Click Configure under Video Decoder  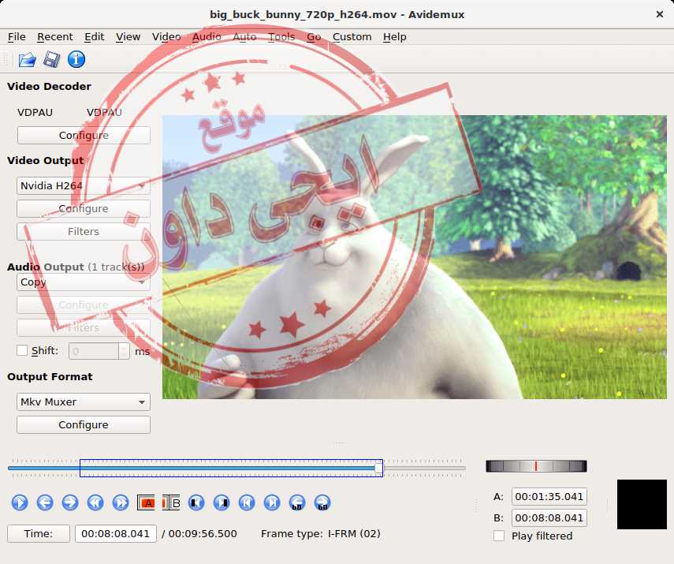(x=84, y=135)
